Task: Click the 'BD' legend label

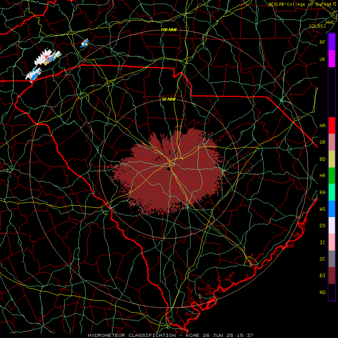Action: 322,159
